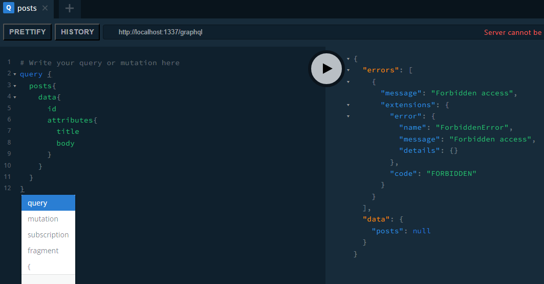544x284 pixels.
Task: Click the 'data{' field on line 4
Action: [49, 97]
